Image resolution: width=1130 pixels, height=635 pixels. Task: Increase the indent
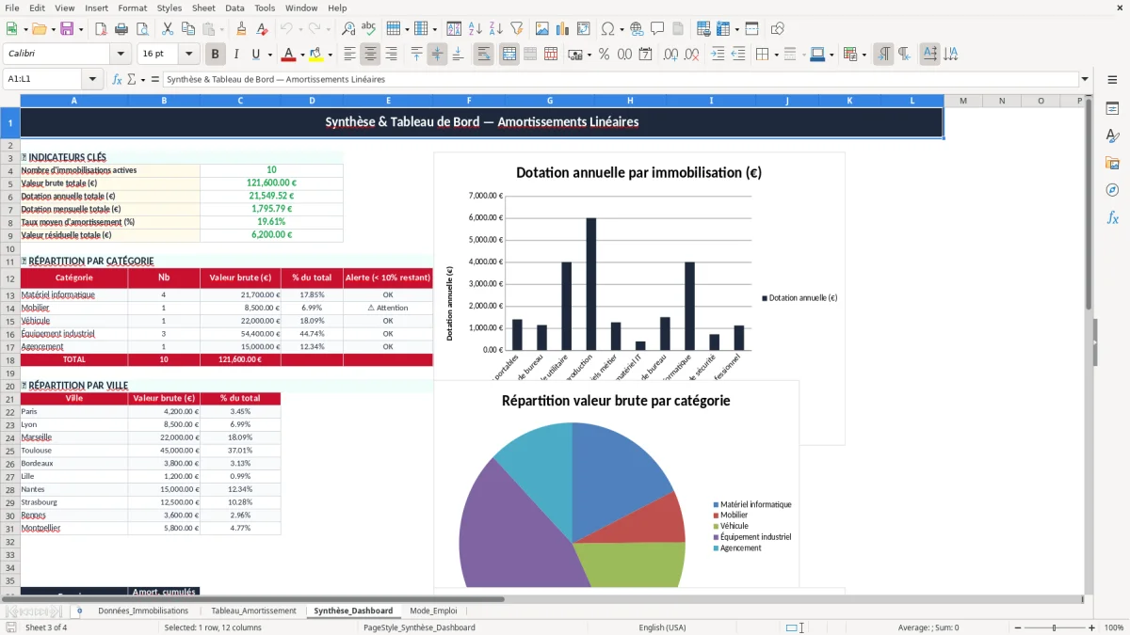point(718,55)
